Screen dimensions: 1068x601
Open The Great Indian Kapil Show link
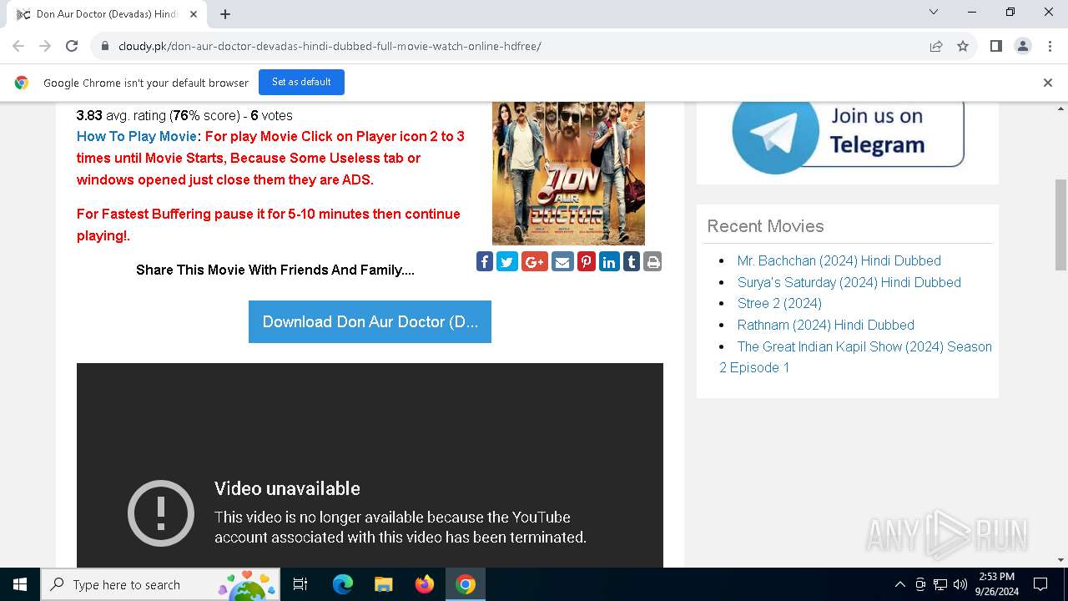(855, 356)
